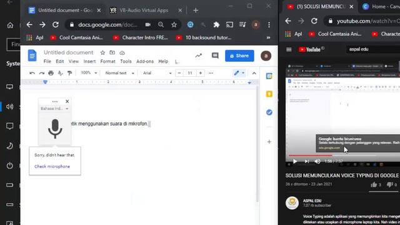The image size is (400, 225).
Task: Open the File menu
Action: [47, 61]
